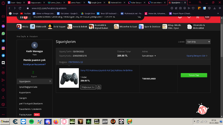Click the green Yorum Yap button

point(194,75)
